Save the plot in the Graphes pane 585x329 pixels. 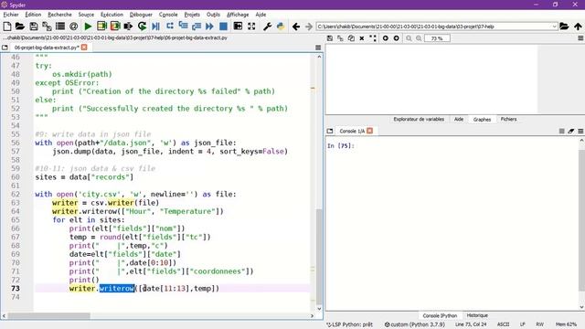(x=330, y=38)
